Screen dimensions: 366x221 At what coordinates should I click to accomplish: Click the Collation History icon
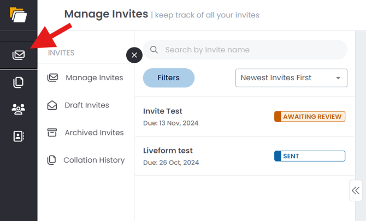pyautogui.click(x=52, y=160)
